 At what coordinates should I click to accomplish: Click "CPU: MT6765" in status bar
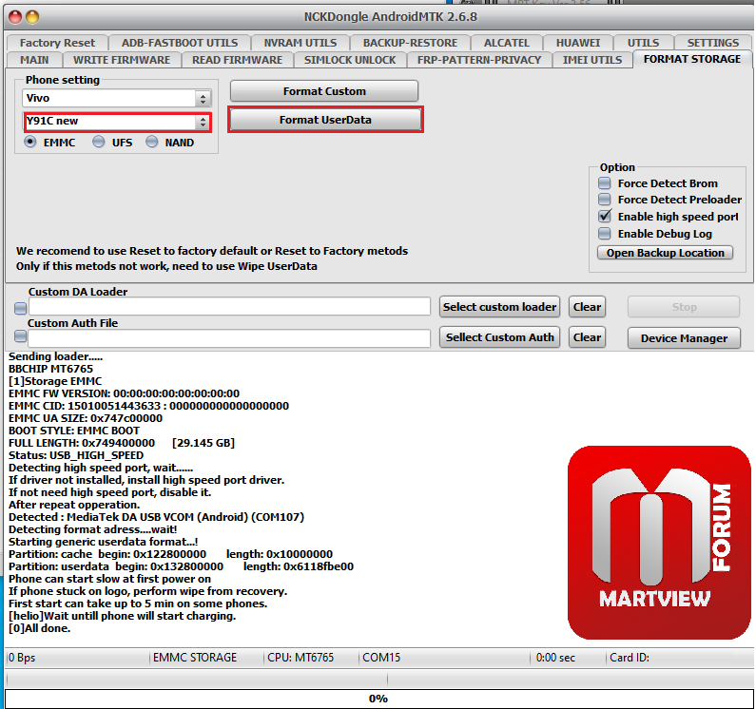[300, 658]
